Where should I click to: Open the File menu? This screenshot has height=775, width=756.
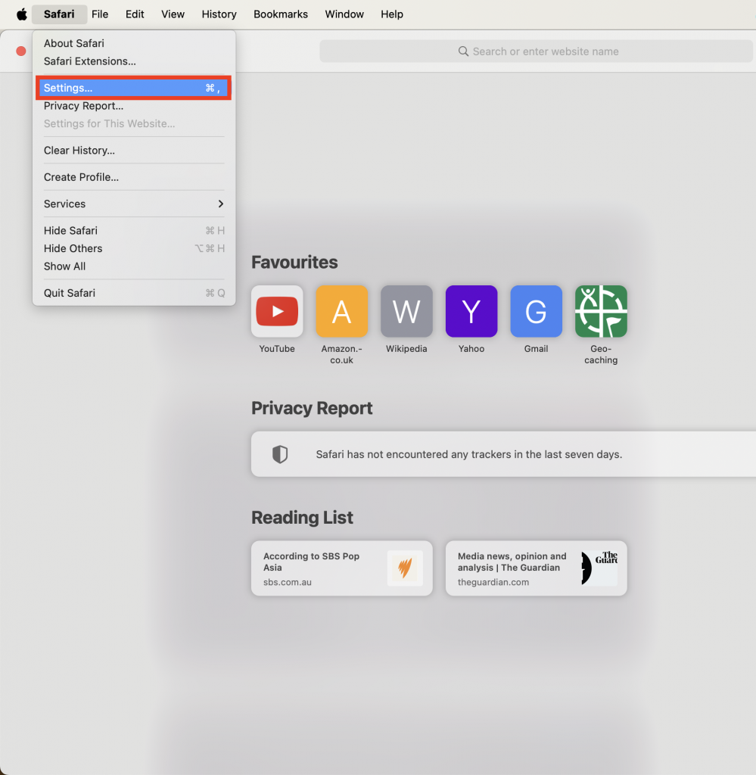(x=100, y=14)
